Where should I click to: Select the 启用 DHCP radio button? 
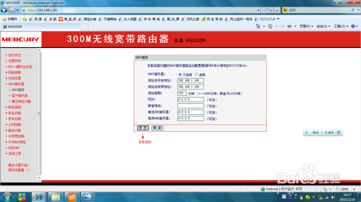click(196, 74)
